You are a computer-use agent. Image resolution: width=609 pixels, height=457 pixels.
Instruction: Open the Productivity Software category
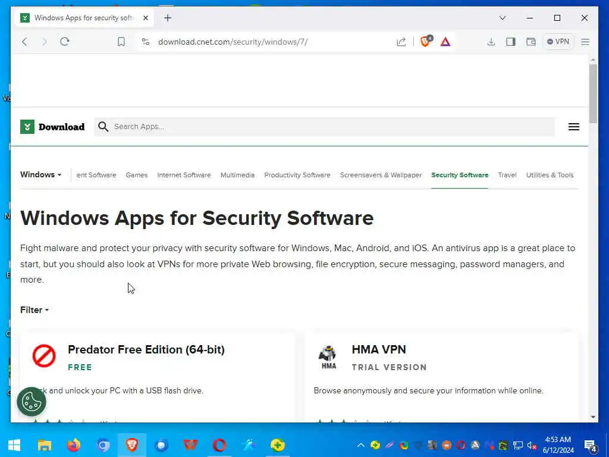click(297, 175)
